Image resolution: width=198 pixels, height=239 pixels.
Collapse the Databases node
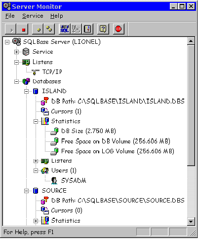[16, 82]
